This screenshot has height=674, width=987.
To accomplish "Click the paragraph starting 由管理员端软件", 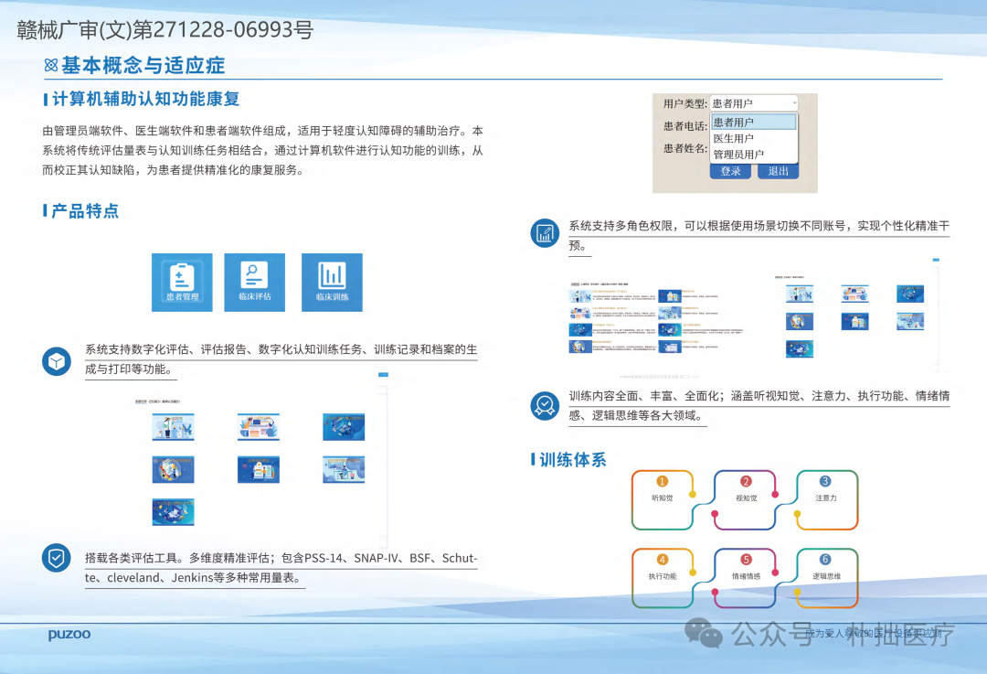I will [x=262, y=151].
